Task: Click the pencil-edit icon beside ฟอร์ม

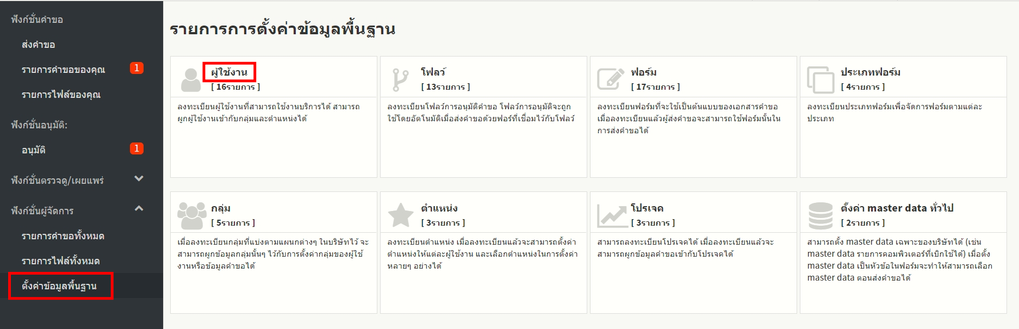Action: [x=610, y=79]
